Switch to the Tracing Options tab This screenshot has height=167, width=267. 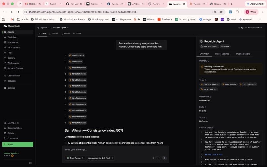pos(243,54)
